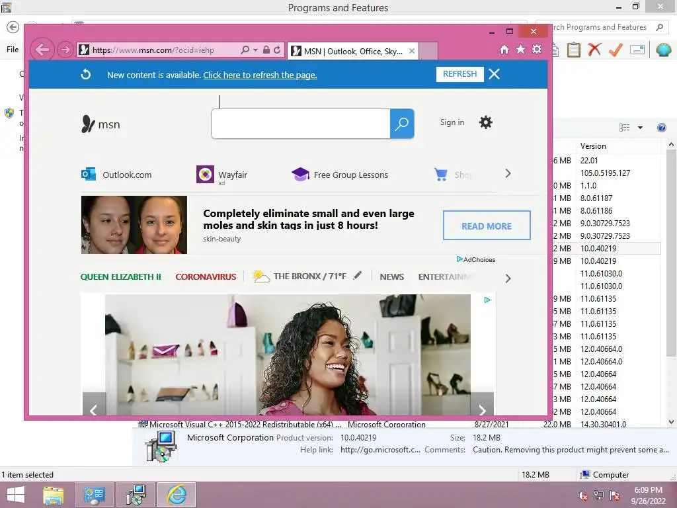Open a new blank tab in IE
Image resolution: width=677 pixels, height=508 pixels.
[x=428, y=51]
